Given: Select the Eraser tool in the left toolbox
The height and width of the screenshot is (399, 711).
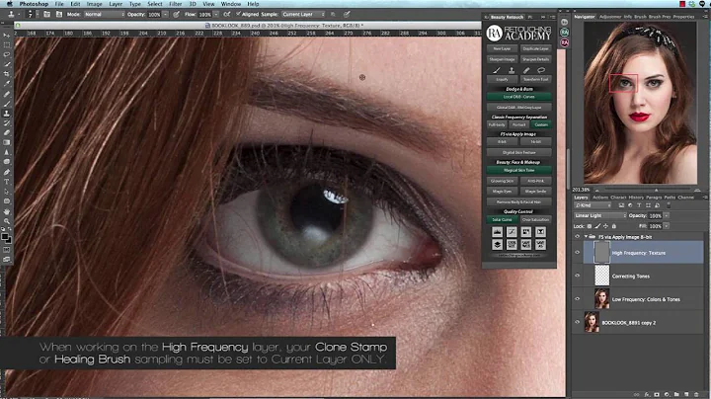Looking at the screenshot, I should click(7, 133).
